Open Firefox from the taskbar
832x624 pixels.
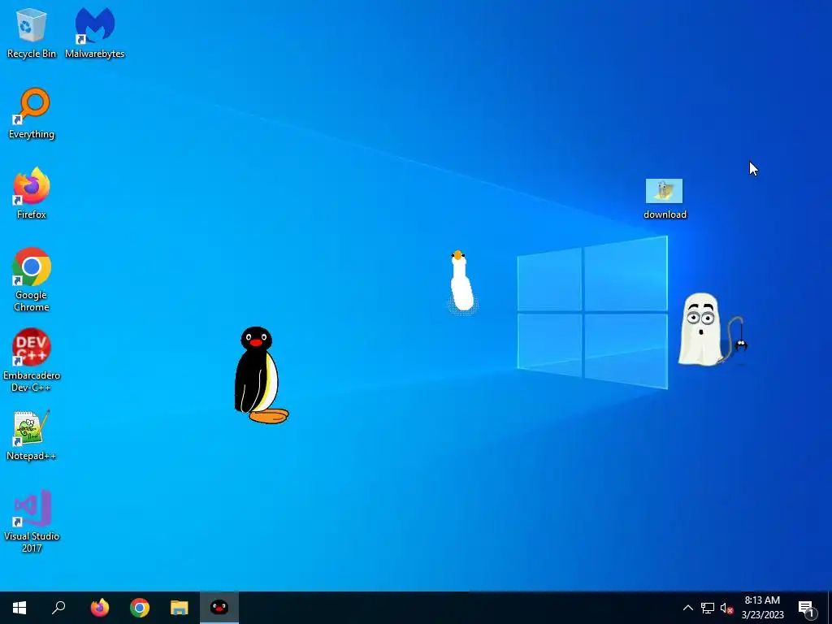(x=100, y=608)
